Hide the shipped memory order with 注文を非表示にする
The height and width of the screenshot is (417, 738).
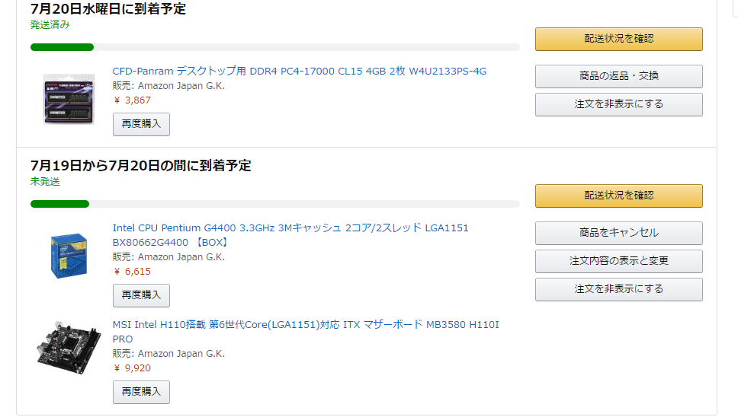(x=618, y=104)
